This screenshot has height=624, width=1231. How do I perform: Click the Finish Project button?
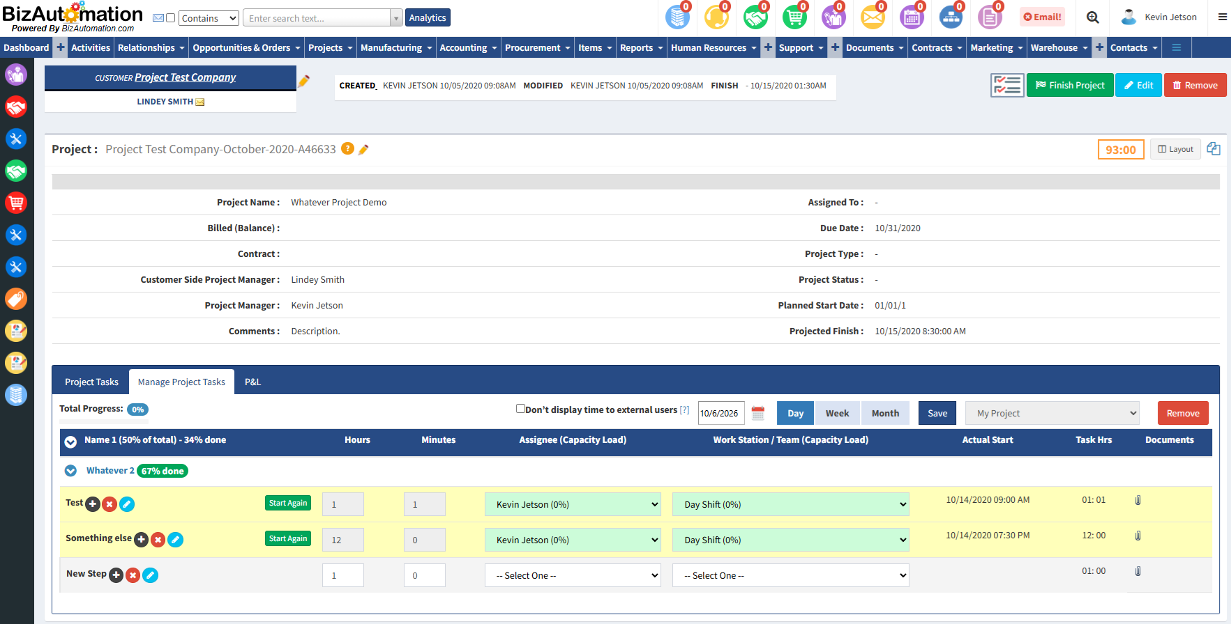[1070, 85]
